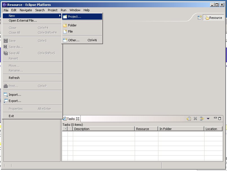Open the Filters icon in Tasks toolbar
The width and height of the screenshot is (227, 171).
pyautogui.click(x=202, y=119)
